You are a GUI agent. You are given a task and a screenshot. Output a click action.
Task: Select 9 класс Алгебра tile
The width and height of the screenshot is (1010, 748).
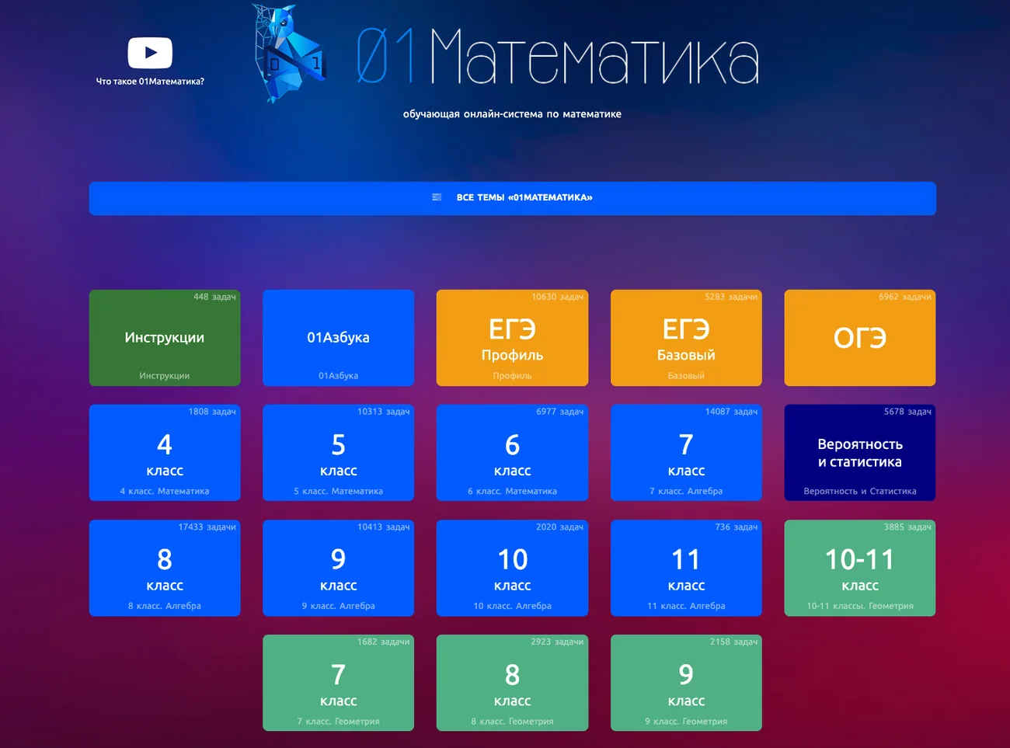339,568
